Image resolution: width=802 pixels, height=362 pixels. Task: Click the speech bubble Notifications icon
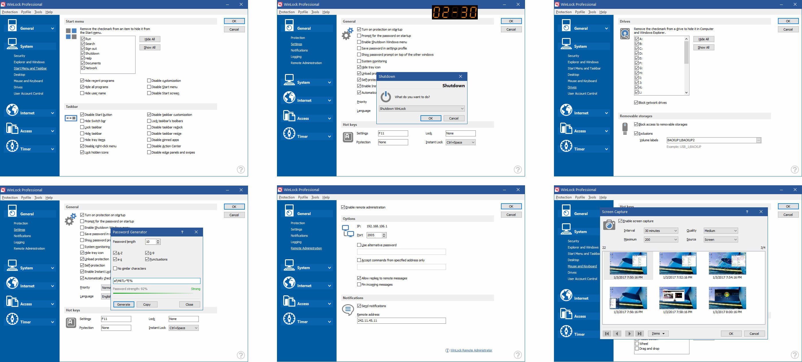point(348,310)
